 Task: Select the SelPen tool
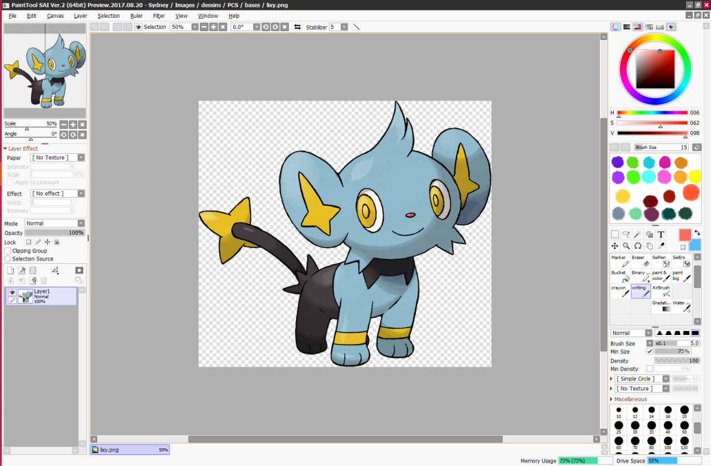(x=661, y=260)
